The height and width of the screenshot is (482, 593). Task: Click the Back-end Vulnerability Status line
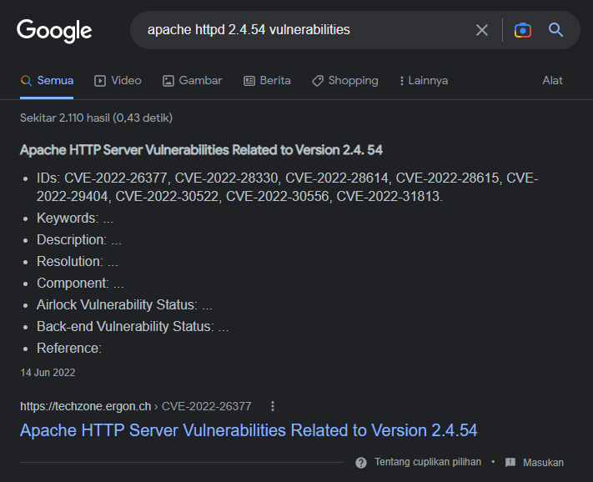tap(133, 326)
